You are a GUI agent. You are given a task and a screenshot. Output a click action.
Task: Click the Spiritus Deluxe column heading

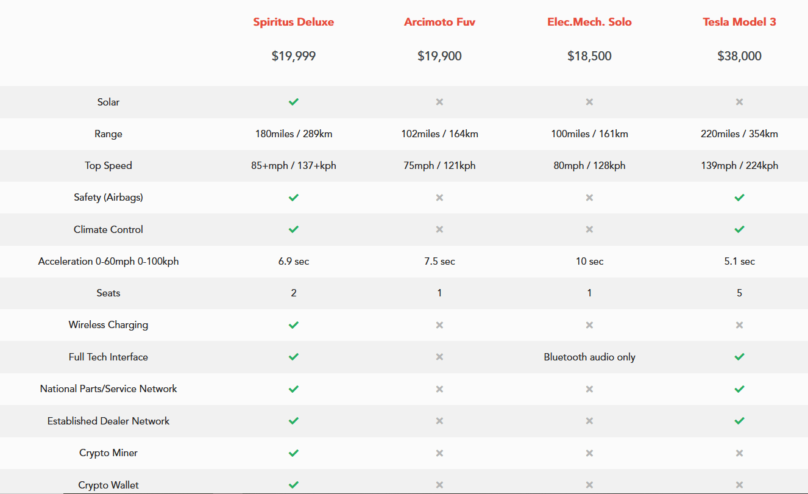(294, 22)
